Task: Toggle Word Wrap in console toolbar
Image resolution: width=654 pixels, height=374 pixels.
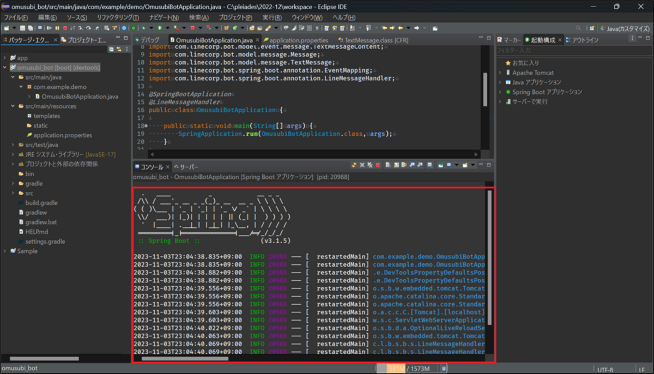Action: (x=404, y=165)
